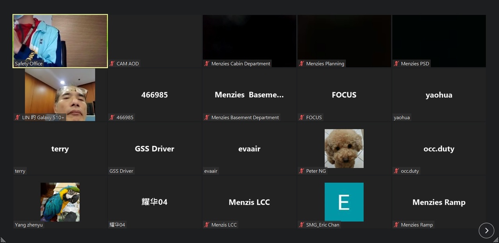Click the large Menzies Ramp participant name
Viewport: 499px width, 243px height.
tap(439, 202)
